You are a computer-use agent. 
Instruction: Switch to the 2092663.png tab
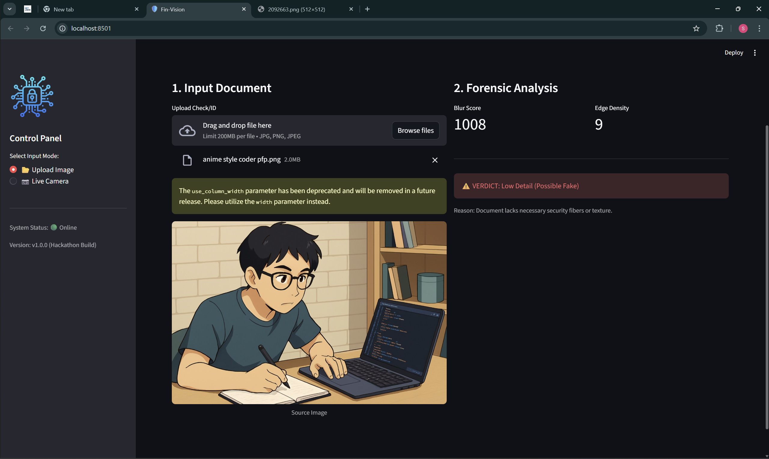(x=296, y=9)
